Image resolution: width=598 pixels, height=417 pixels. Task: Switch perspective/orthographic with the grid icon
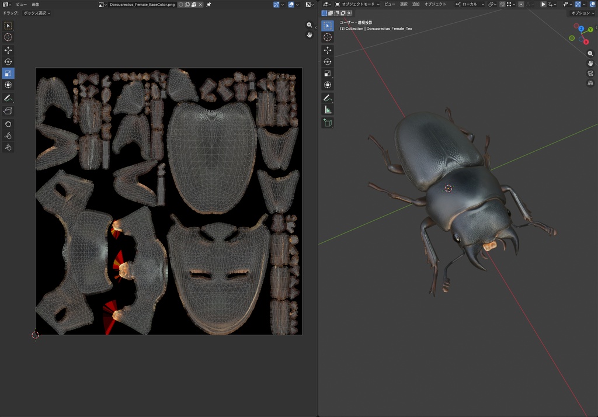[590, 83]
